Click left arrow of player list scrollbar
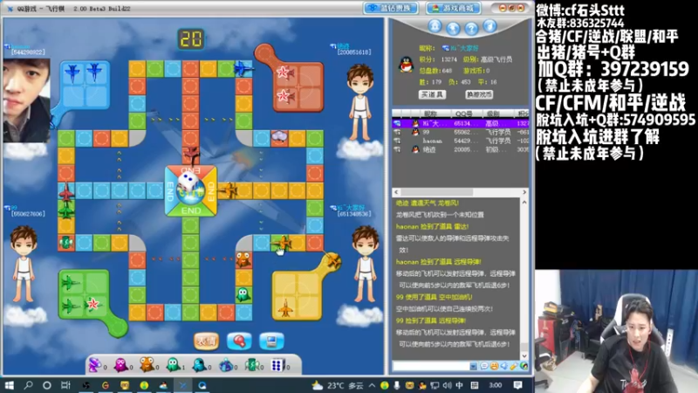Screen dimensions: 698x393 (x=397, y=192)
